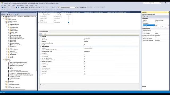Click the Categorized icon in Properties panel

(x=143, y=16)
